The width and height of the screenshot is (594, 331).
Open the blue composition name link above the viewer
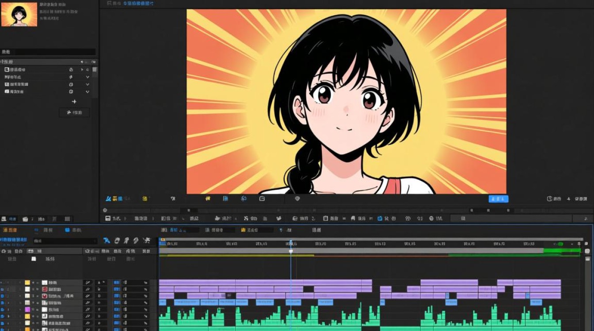point(138,3)
